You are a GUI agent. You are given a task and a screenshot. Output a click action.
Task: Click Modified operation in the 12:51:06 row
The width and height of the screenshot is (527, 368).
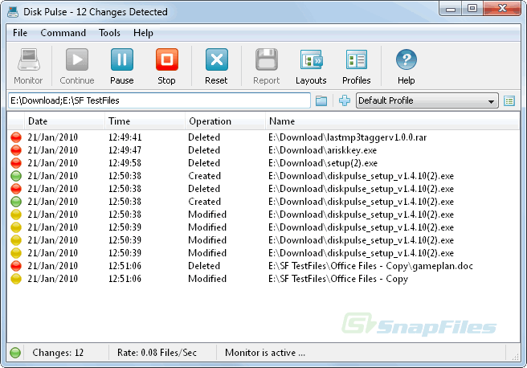207,279
